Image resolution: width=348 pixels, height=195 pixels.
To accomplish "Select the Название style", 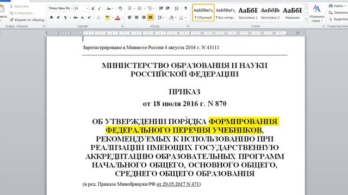I will [293, 12].
